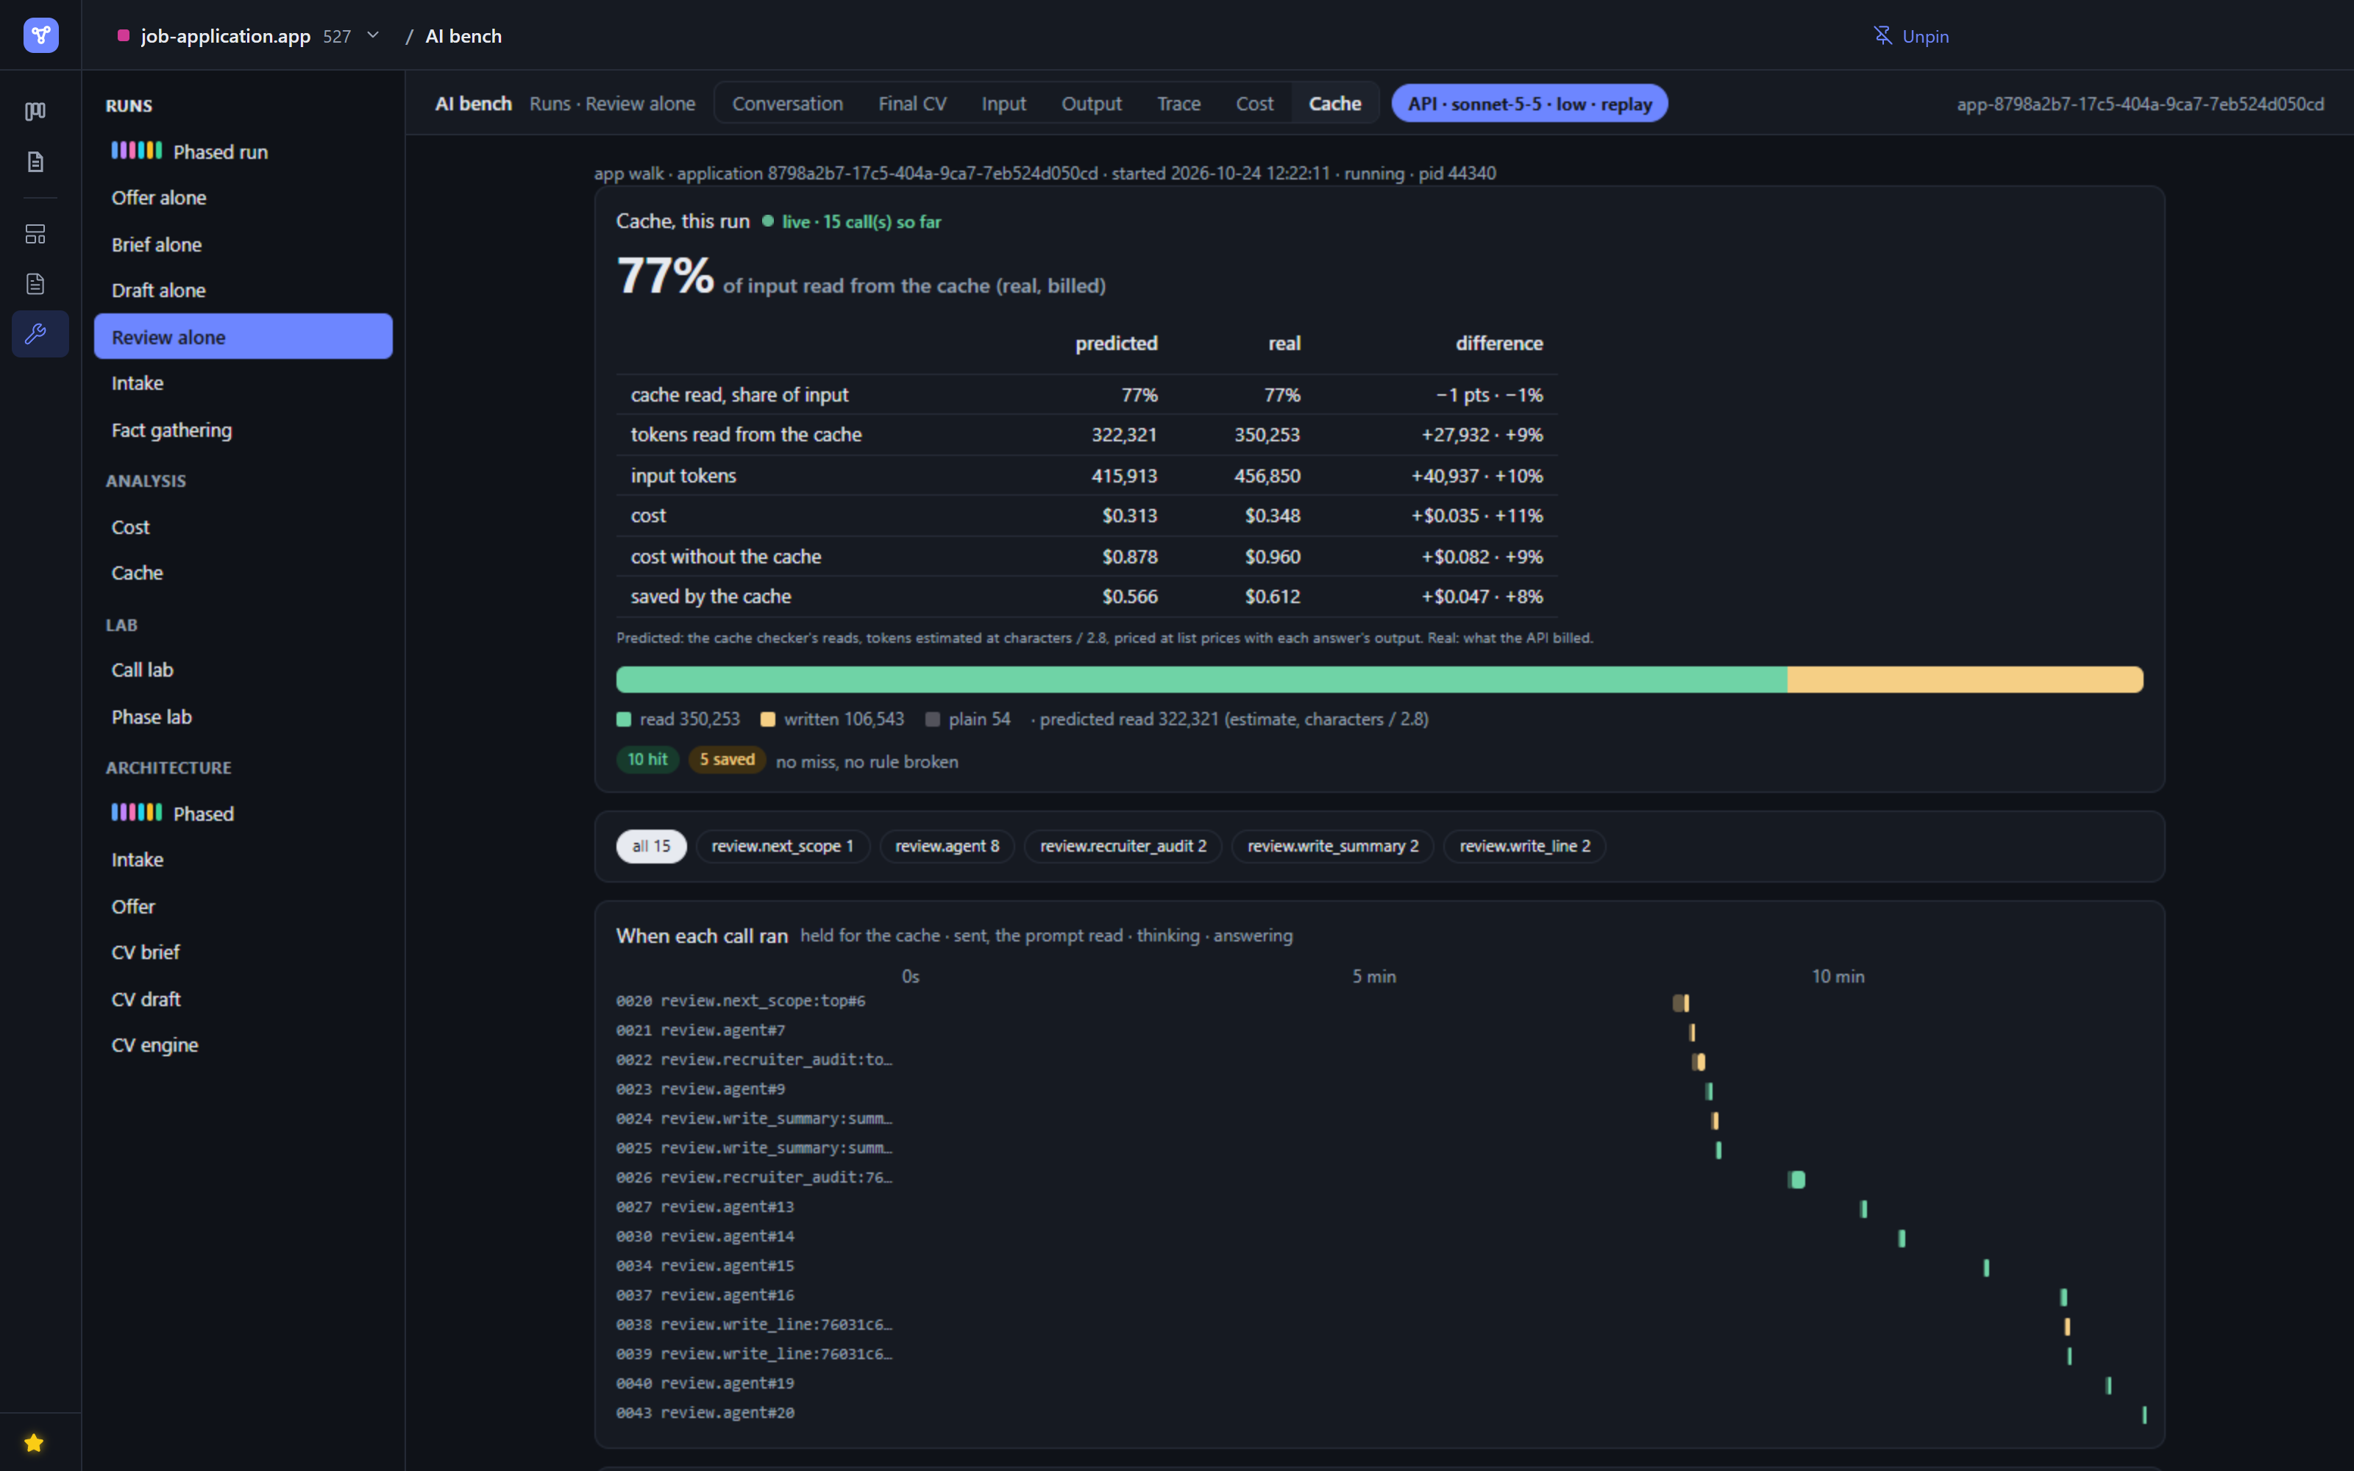This screenshot has width=2354, height=1471.
Task: Switch to the Output tab
Action: point(1090,104)
